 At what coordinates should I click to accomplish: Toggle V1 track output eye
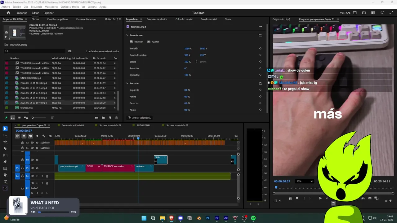tap(37, 168)
